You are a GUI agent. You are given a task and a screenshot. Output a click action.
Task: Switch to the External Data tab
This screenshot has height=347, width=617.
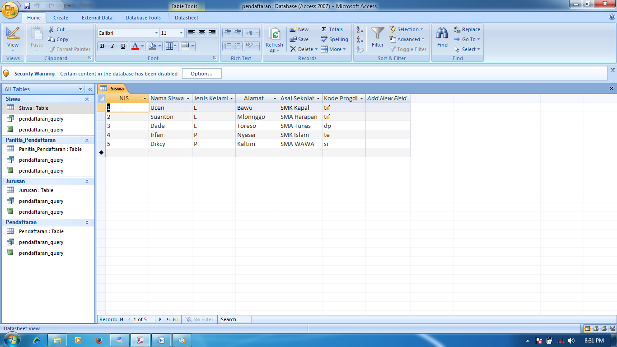click(97, 18)
